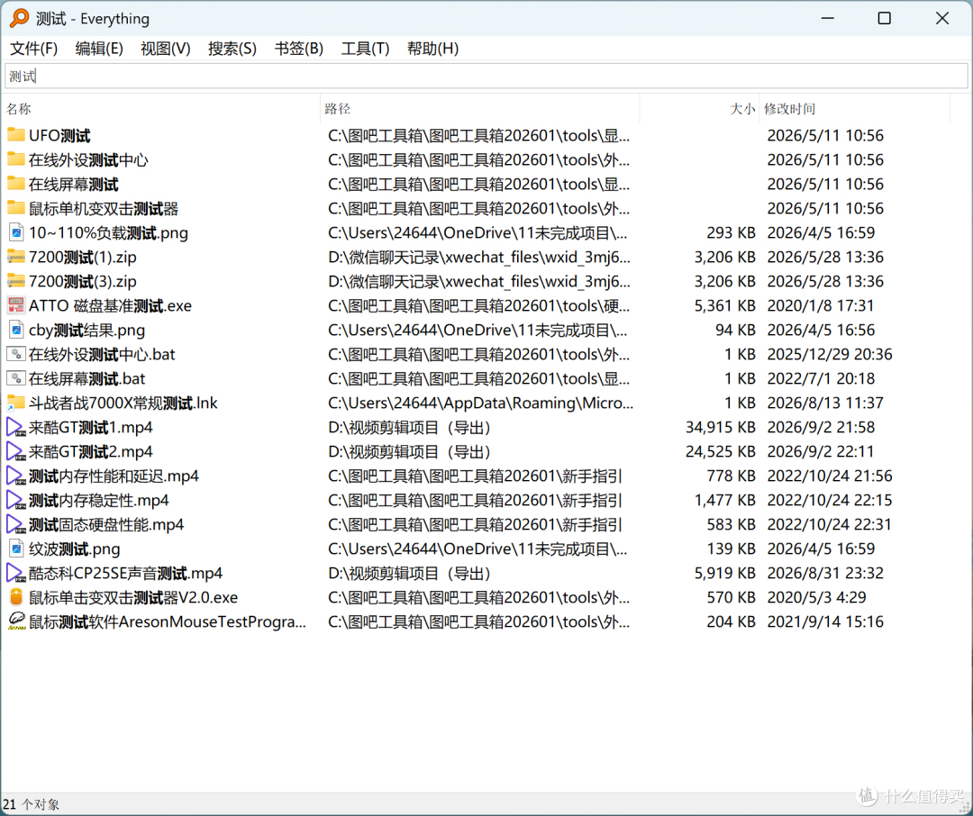The width and height of the screenshot is (973, 816).
Task: Click shortcut icon of 斗战者战7000X常规测试.lnk
Action: [x=16, y=403]
